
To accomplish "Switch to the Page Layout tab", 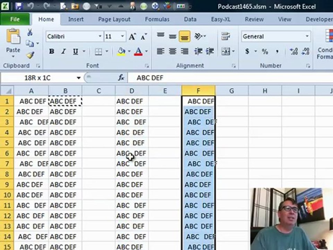I will click(114, 19).
